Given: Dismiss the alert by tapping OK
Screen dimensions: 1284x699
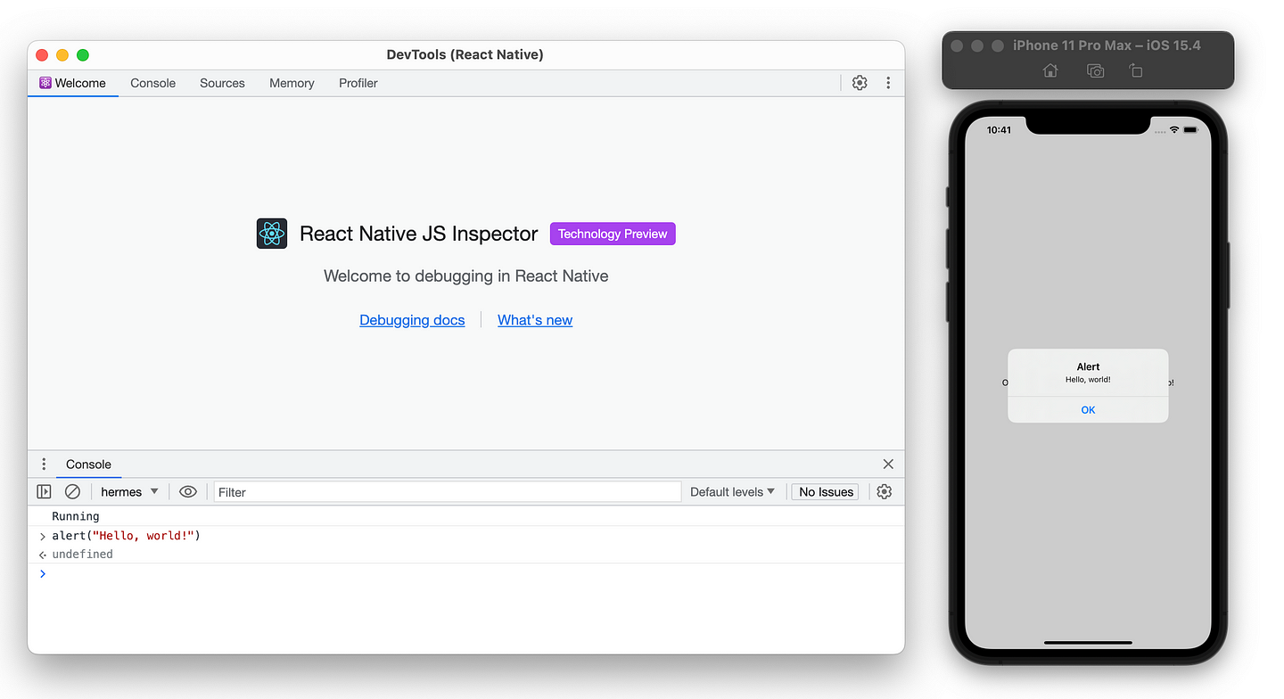Looking at the screenshot, I should (1087, 409).
